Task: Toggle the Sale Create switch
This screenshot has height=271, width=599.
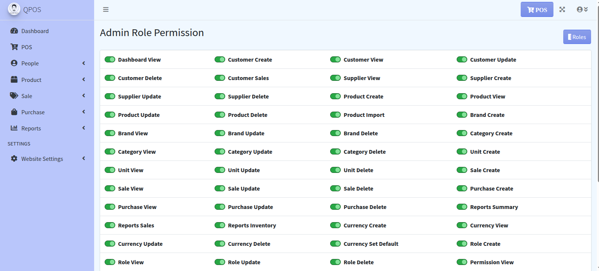Action: click(x=462, y=170)
